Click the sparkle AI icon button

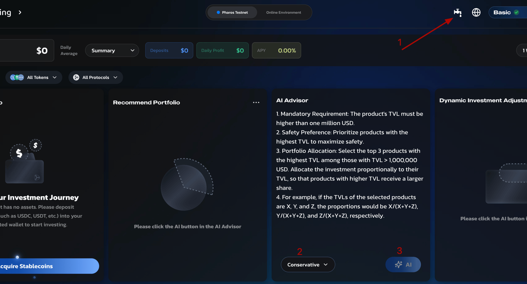pyautogui.click(x=403, y=264)
